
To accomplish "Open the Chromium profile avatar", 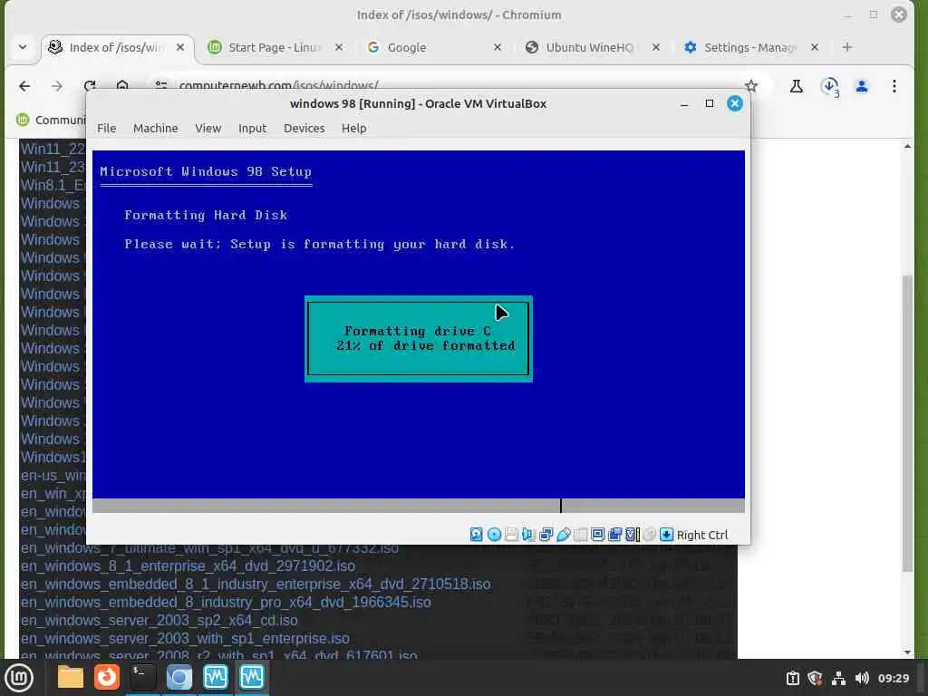I will [862, 86].
